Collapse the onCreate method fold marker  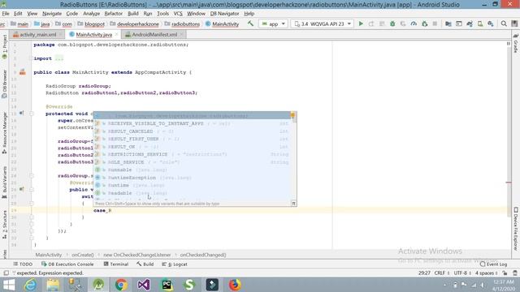coord(32,114)
